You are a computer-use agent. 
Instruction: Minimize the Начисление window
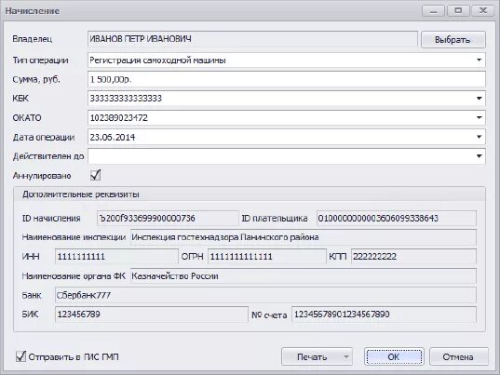[x=433, y=11]
